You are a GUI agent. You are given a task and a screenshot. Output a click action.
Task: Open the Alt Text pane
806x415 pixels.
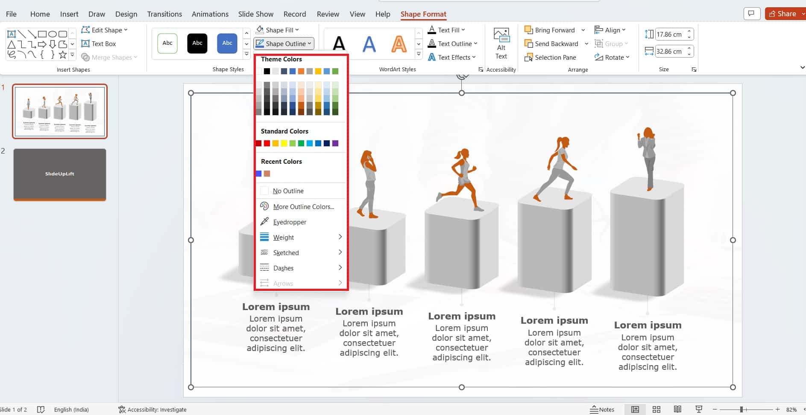point(501,44)
